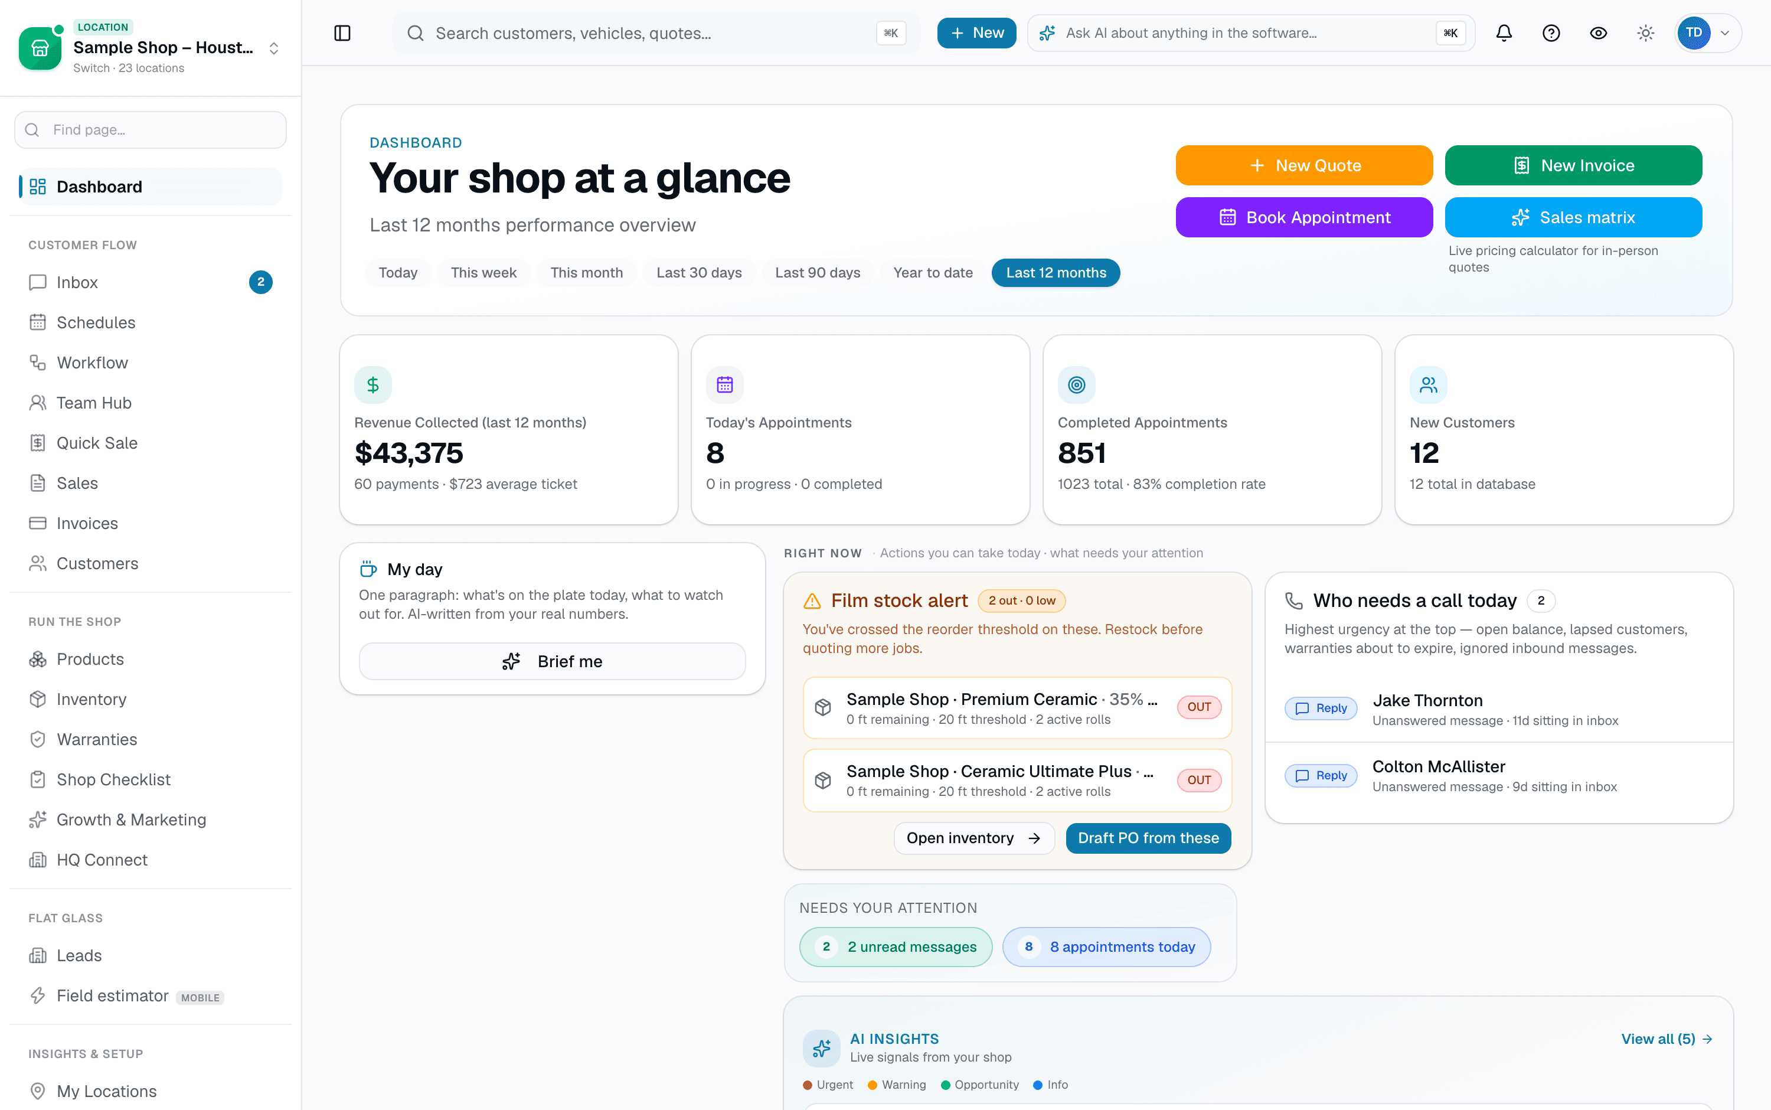Select the This month range
Viewport: 1771px width, 1110px height.
[586, 272]
